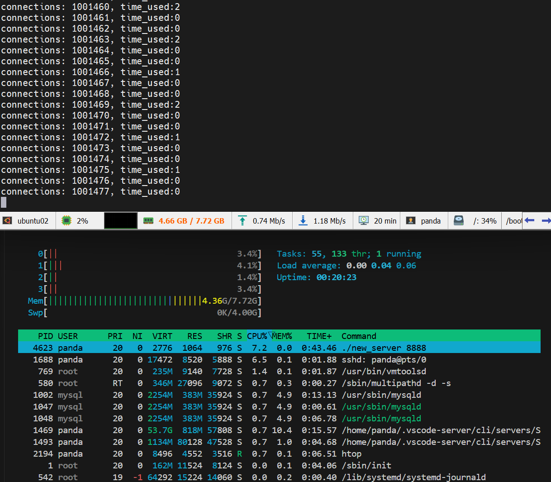551x482 pixels.
Task: Click the blue download arrow icon
Action: coord(303,220)
